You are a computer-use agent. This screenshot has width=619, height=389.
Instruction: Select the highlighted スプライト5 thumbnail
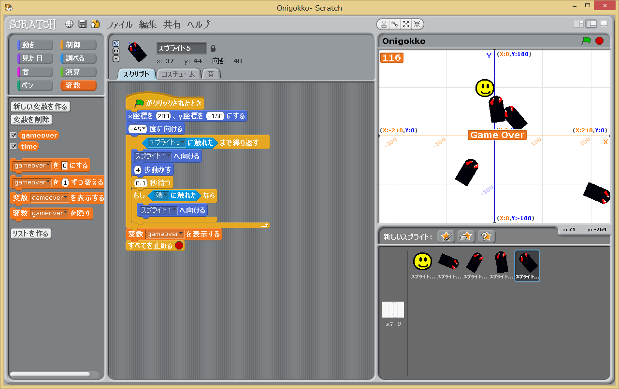click(527, 265)
